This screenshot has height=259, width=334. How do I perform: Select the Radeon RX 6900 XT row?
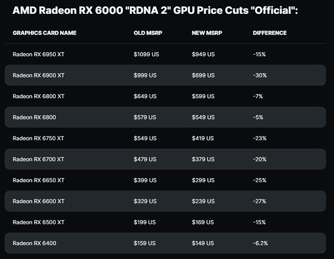click(165, 75)
